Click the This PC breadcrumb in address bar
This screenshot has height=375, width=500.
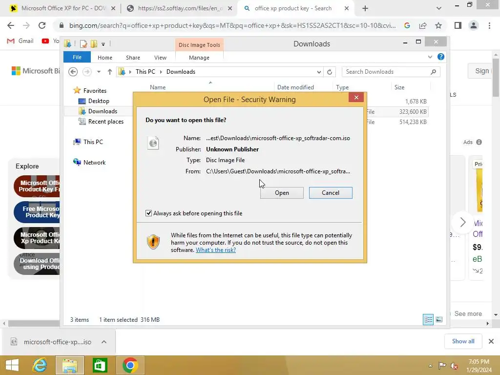click(145, 72)
